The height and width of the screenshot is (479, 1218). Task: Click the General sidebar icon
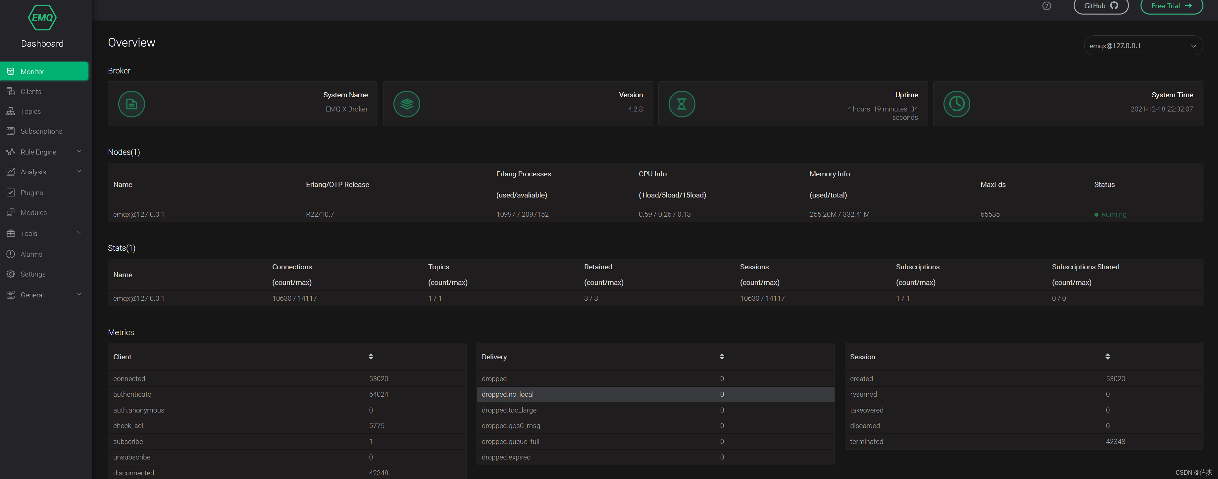10,294
